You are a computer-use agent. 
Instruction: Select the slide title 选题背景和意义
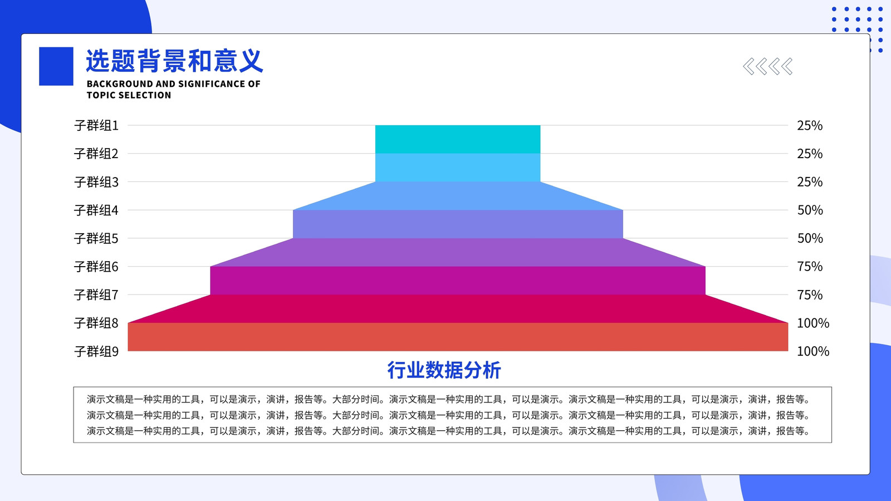click(174, 61)
